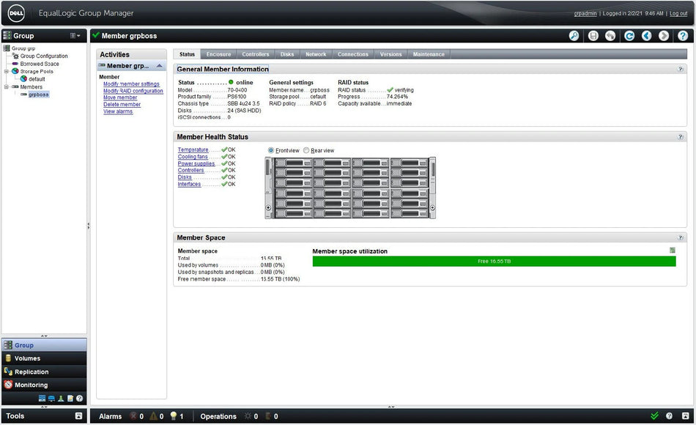Click the lightbulb actions alarm icon
This screenshot has height=425, width=696.
[174, 416]
